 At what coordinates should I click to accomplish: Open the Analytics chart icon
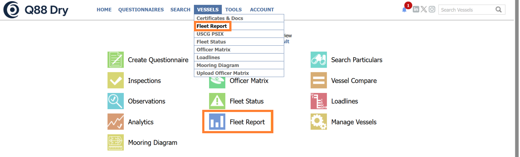tap(116, 122)
